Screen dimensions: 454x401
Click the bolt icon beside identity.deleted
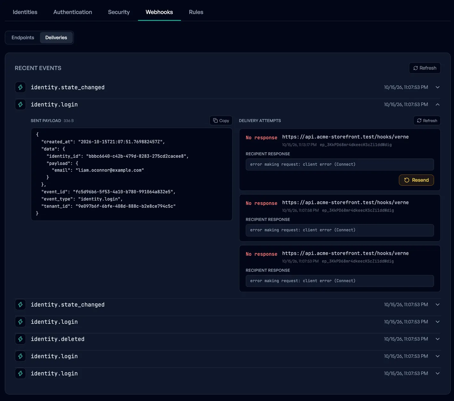coord(20,339)
